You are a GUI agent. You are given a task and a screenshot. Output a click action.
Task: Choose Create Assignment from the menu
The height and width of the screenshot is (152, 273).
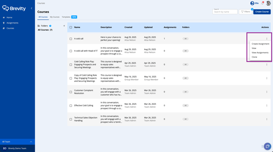pos(260,44)
